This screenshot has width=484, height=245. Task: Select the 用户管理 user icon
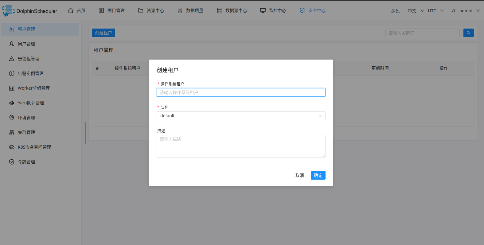(x=12, y=44)
